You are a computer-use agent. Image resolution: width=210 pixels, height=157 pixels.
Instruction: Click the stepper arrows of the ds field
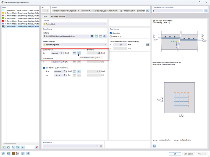(x=62, y=53)
